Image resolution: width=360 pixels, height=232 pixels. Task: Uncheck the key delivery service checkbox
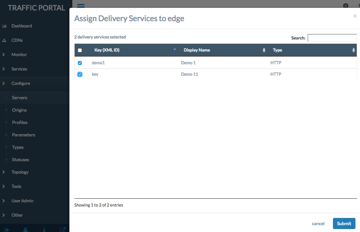click(80, 74)
